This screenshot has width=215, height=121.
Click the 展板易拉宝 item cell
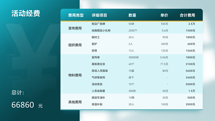98,64
